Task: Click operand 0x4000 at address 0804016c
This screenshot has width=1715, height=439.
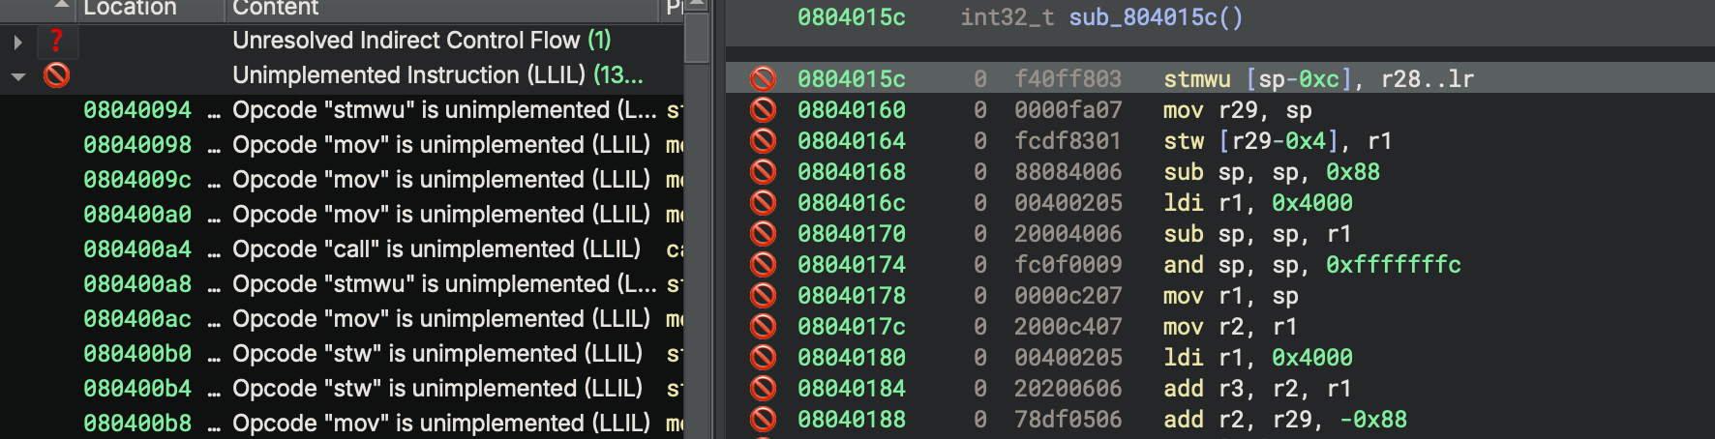Action: (1312, 203)
